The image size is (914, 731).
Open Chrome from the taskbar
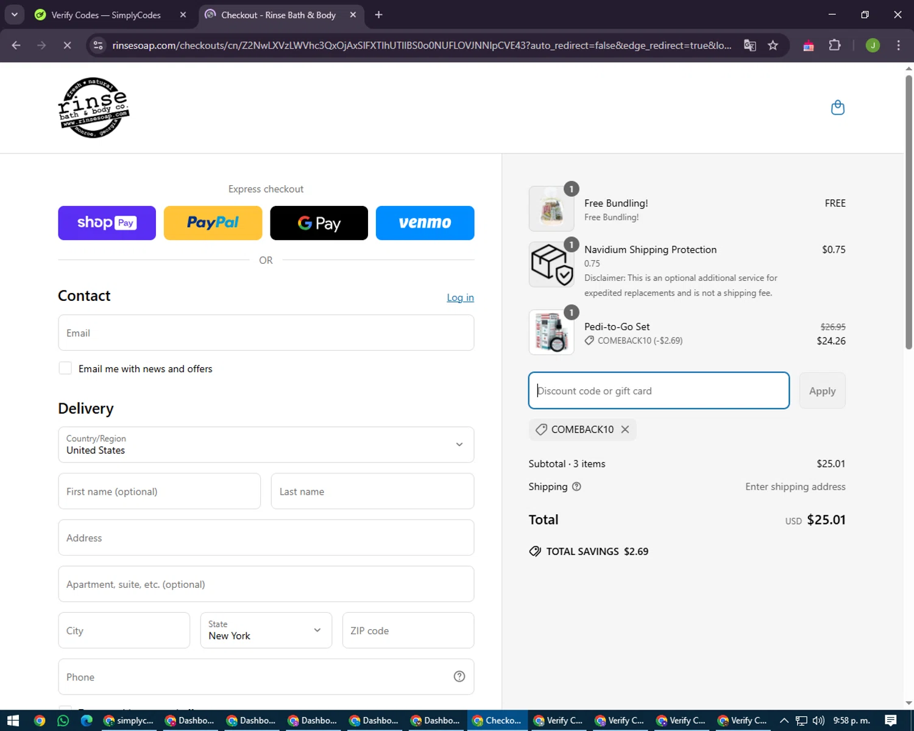click(40, 721)
